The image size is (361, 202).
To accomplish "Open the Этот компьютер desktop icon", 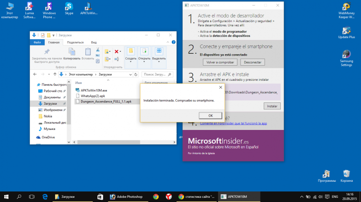I will coord(9,10).
